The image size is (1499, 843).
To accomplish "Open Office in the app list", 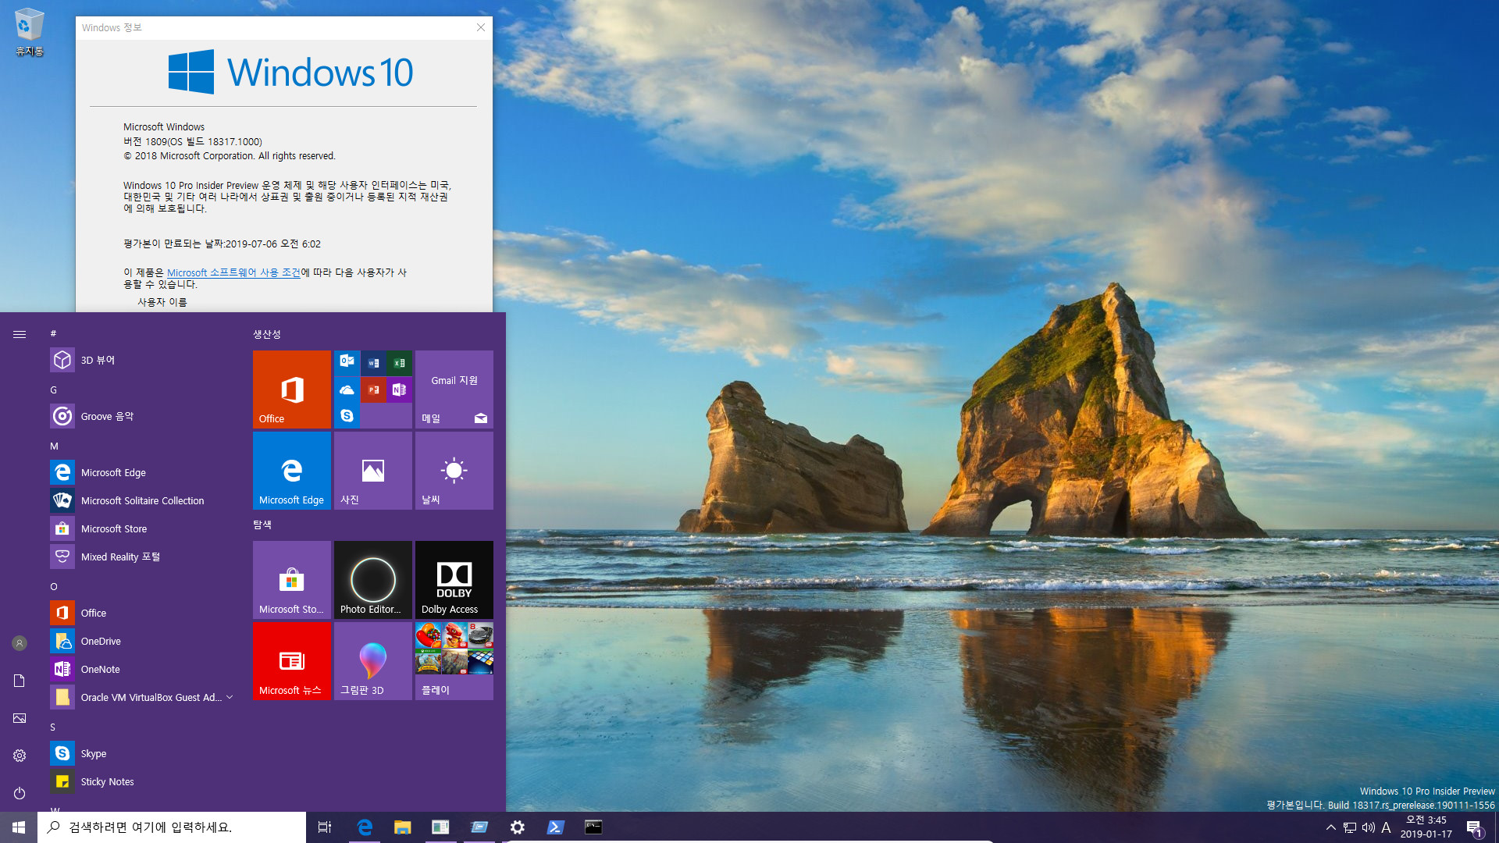I will pos(144,613).
